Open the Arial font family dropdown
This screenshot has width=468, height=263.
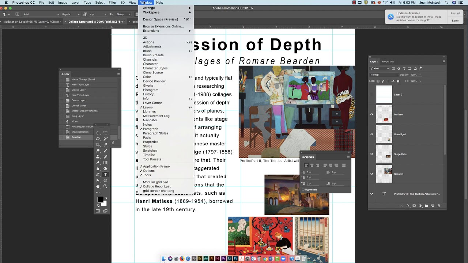[x=41, y=14]
